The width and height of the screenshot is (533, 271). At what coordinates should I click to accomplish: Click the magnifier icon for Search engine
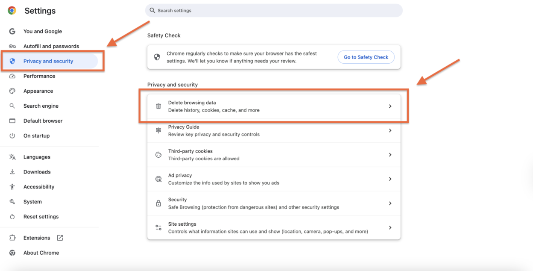coord(12,106)
